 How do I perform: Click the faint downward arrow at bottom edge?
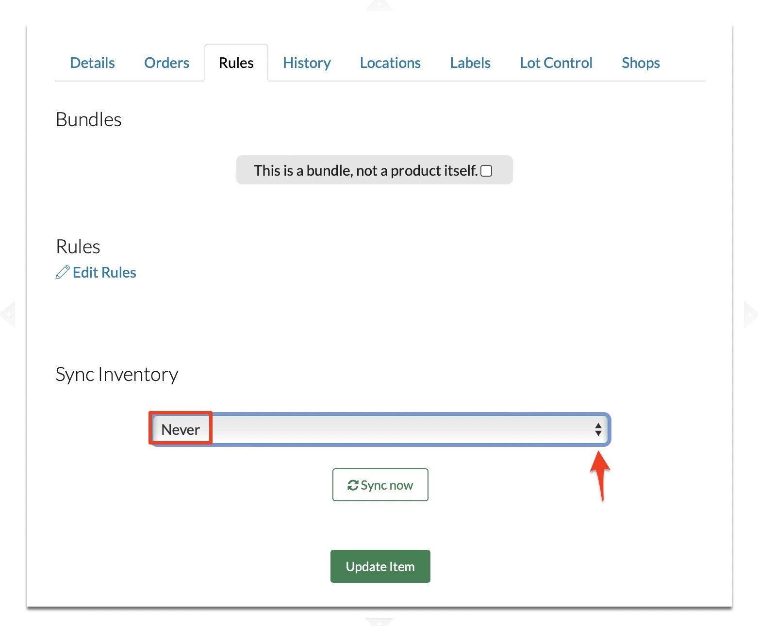379,621
